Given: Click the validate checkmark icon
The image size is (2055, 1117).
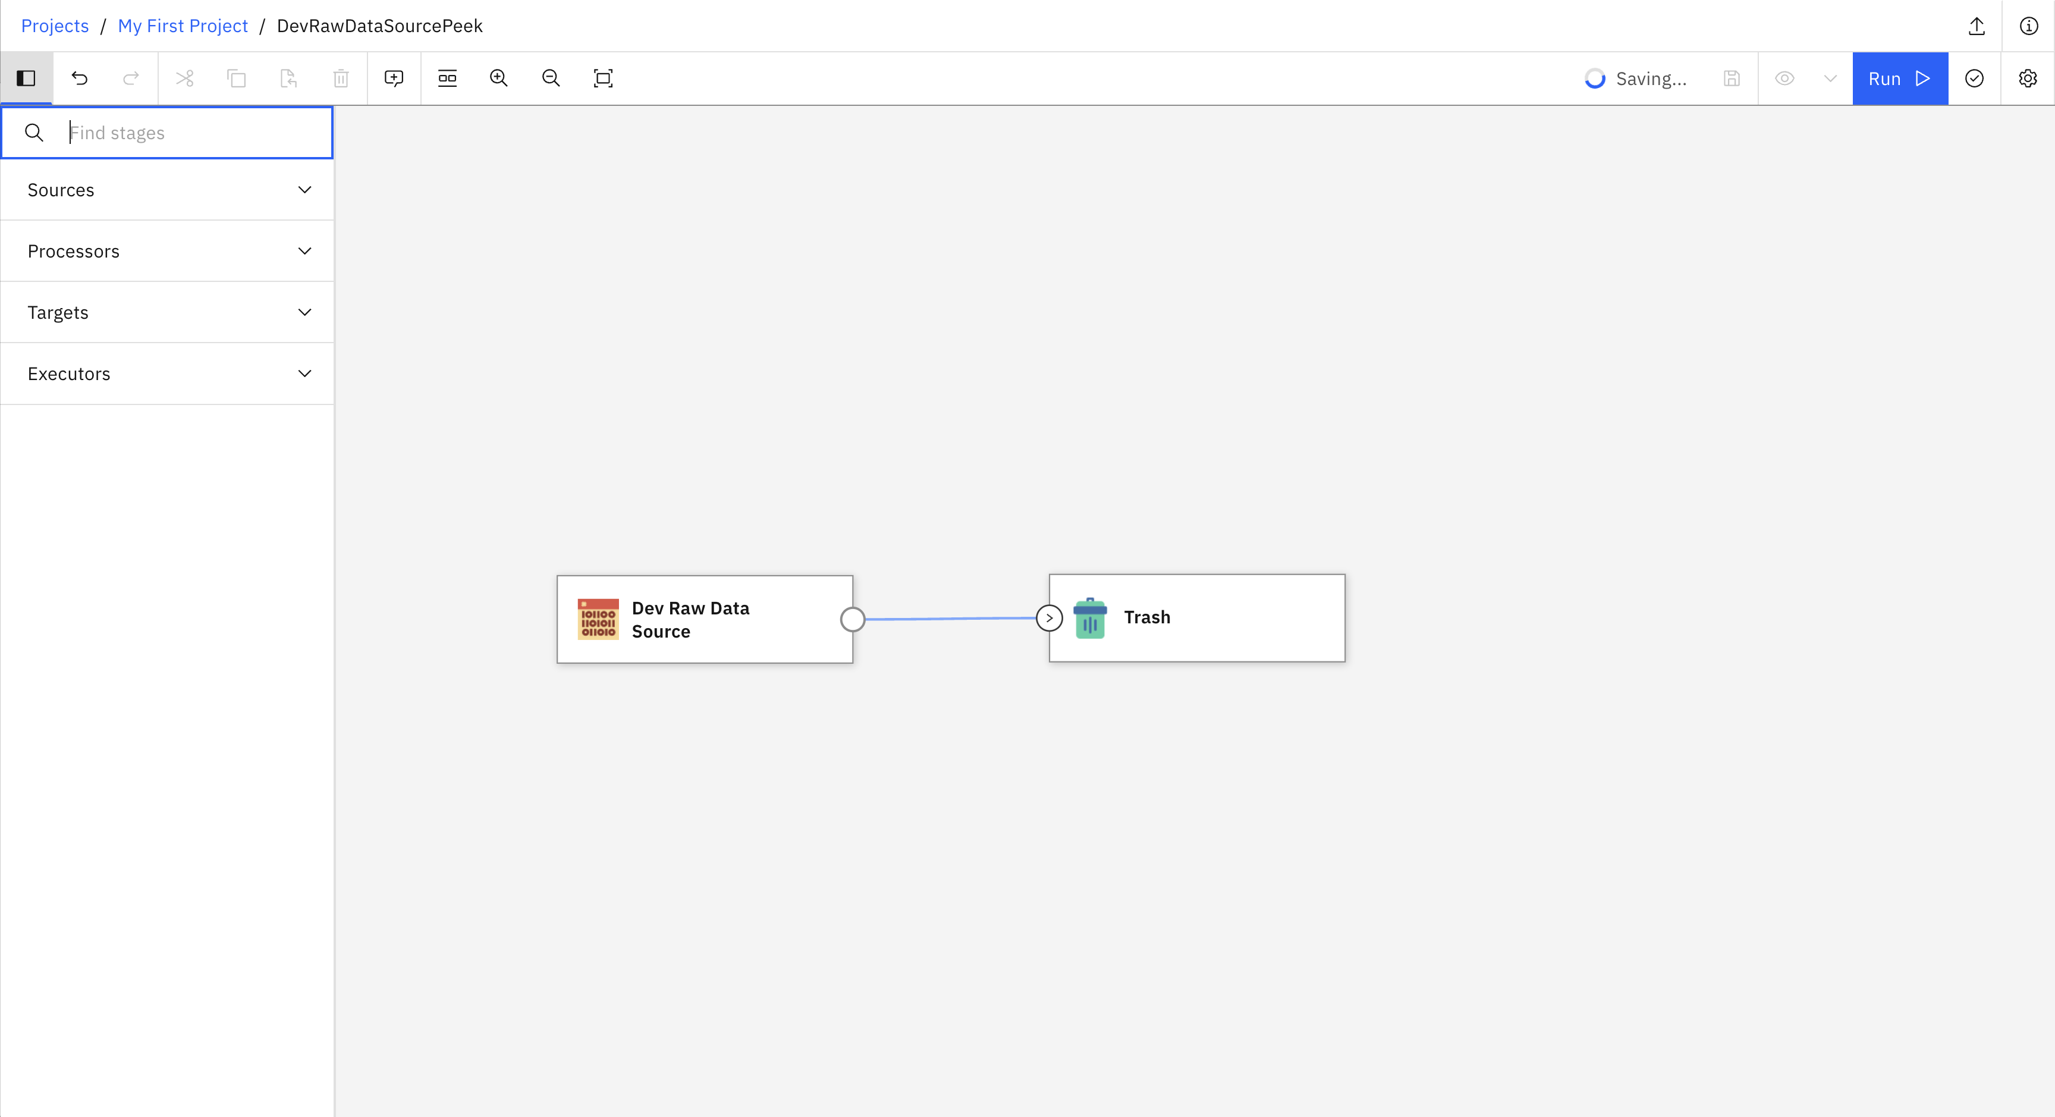Looking at the screenshot, I should click(x=1974, y=78).
